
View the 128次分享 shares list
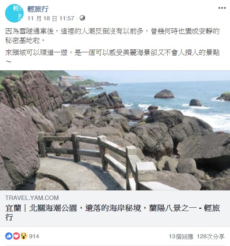pyautogui.click(x=211, y=236)
